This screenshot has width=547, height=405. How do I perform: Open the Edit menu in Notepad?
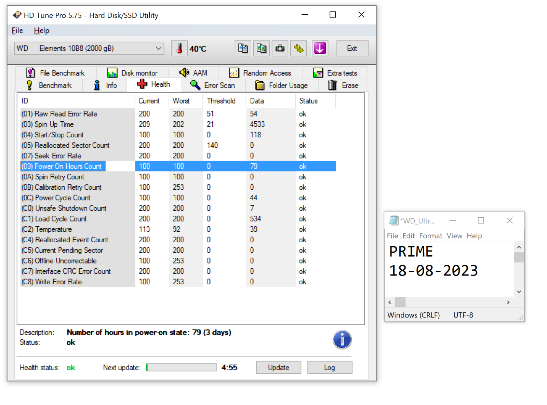pyautogui.click(x=409, y=236)
